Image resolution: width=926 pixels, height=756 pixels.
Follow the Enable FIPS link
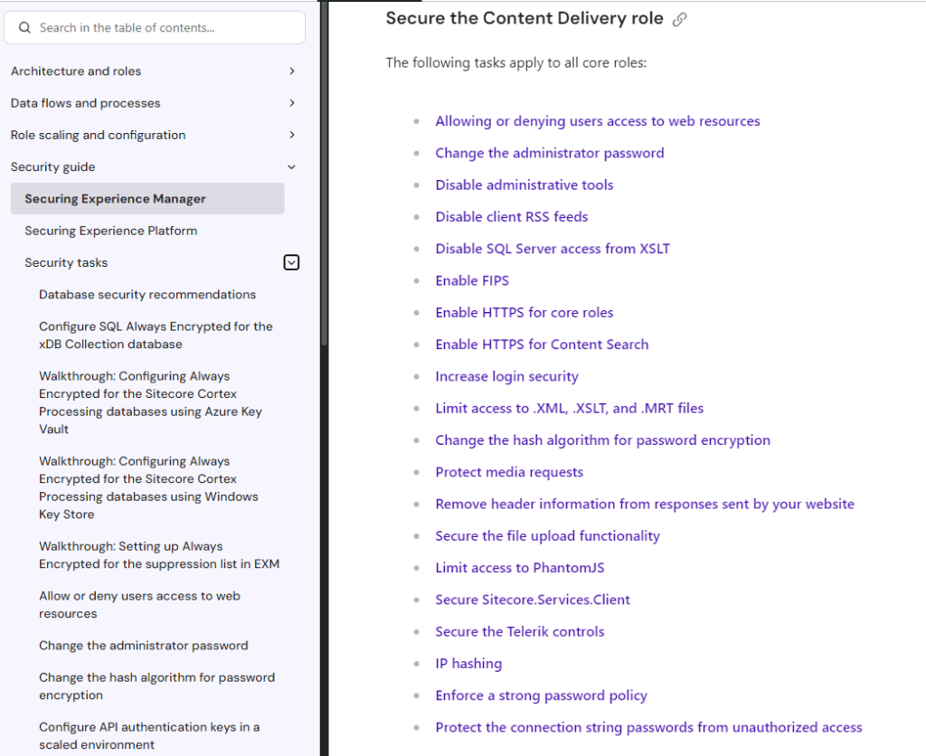pyautogui.click(x=472, y=280)
